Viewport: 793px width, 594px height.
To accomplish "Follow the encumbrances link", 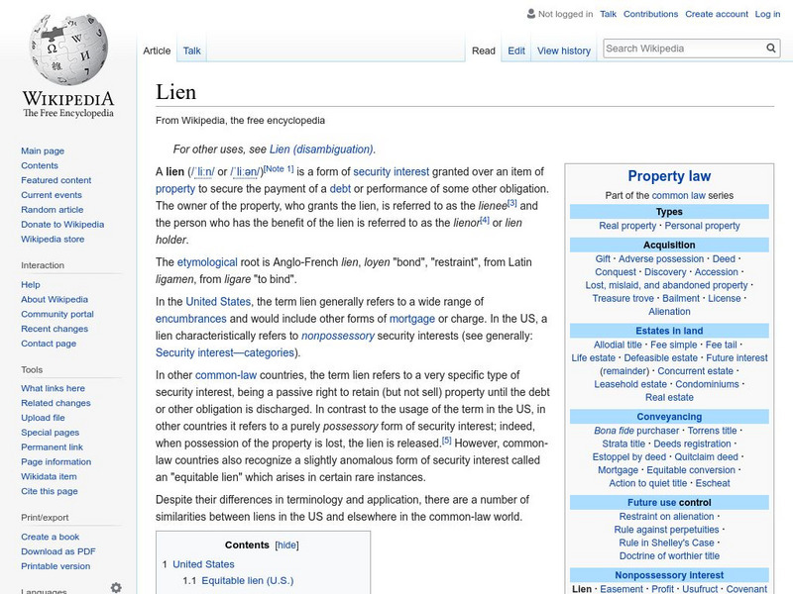I will (190, 319).
